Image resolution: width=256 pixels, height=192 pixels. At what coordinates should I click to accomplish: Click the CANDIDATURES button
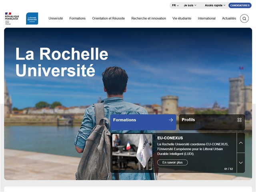point(240,5)
